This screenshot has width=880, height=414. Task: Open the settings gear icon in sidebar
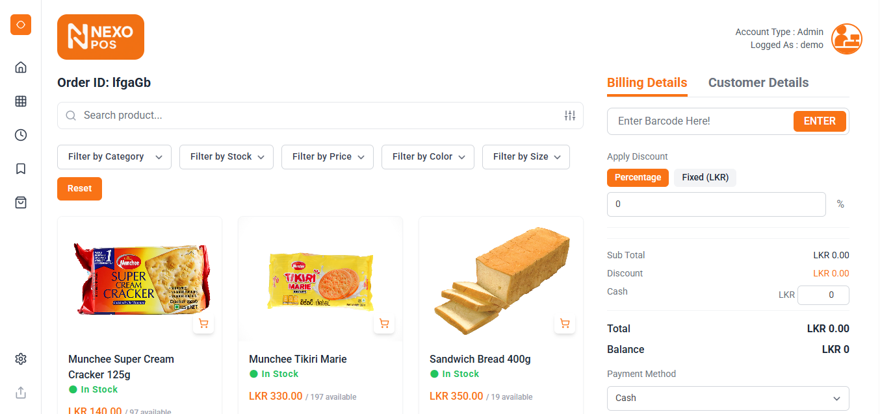point(21,359)
